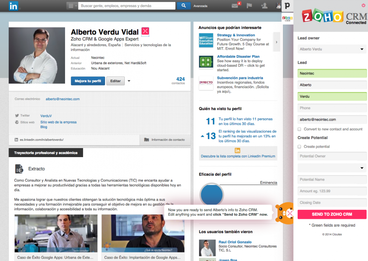
Task: Open the alberto@neointec.com email link
Action: click(63, 99)
